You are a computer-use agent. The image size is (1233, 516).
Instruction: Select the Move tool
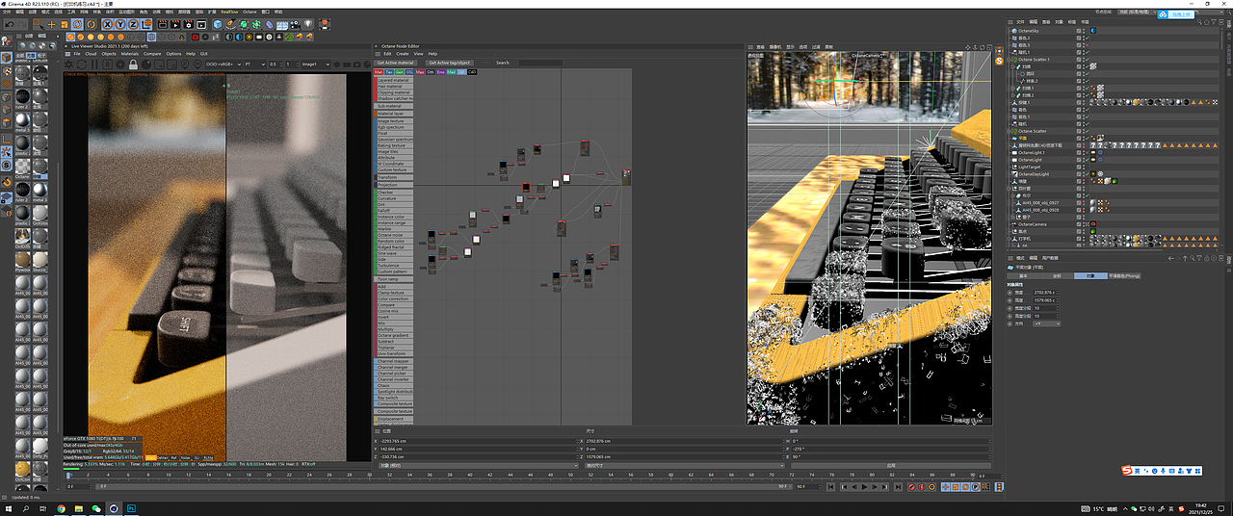click(51, 24)
